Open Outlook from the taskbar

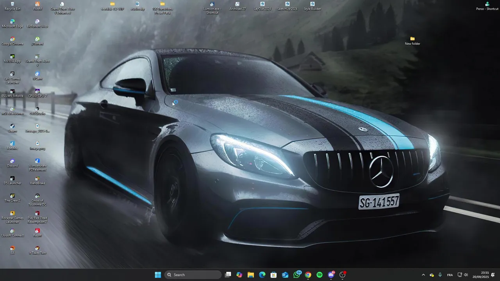click(285, 275)
